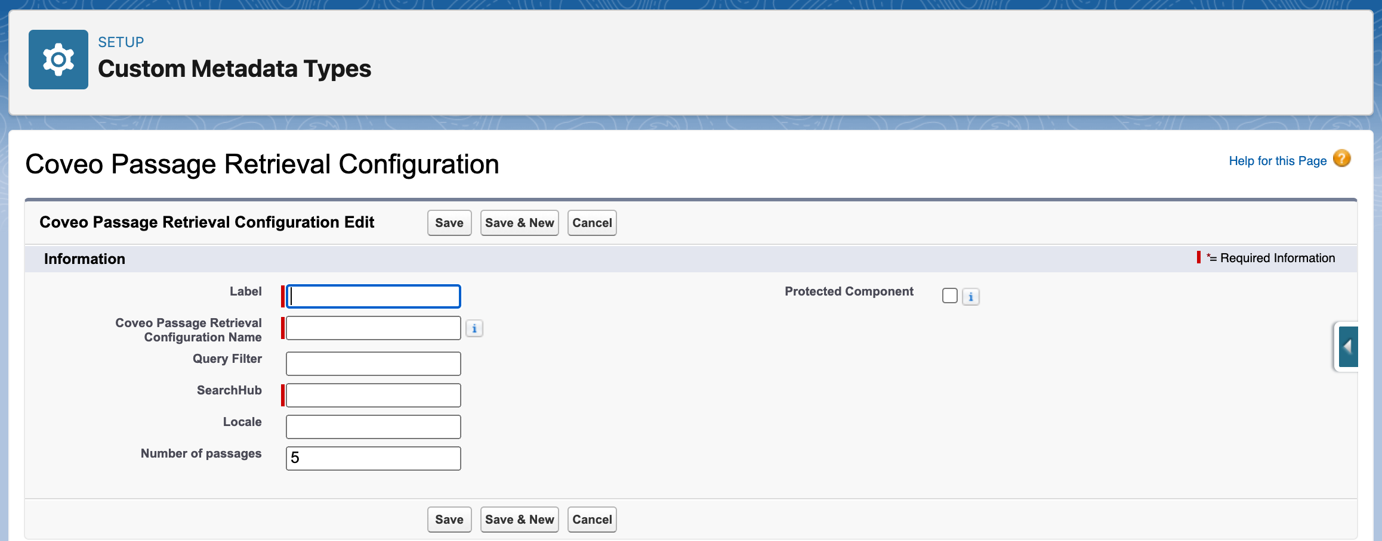Click the Number of passages field
Image resolution: width=1382 pixels, height=541 pixels.
[374, 458]
